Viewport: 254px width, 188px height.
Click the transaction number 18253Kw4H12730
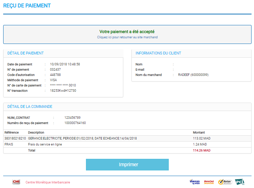(63, 91)
